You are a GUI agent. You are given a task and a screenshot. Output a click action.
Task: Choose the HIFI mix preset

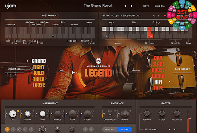[158, 82]
